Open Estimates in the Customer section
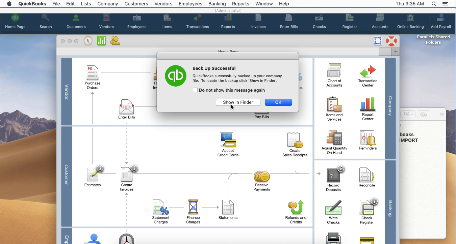Image resolution: width=456 pixels, height=244 pixels. (92, 177)
